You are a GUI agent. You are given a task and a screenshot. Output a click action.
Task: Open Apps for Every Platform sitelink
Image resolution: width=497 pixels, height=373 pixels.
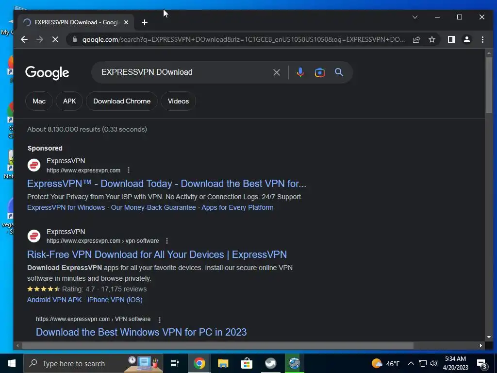click(237, 207)
